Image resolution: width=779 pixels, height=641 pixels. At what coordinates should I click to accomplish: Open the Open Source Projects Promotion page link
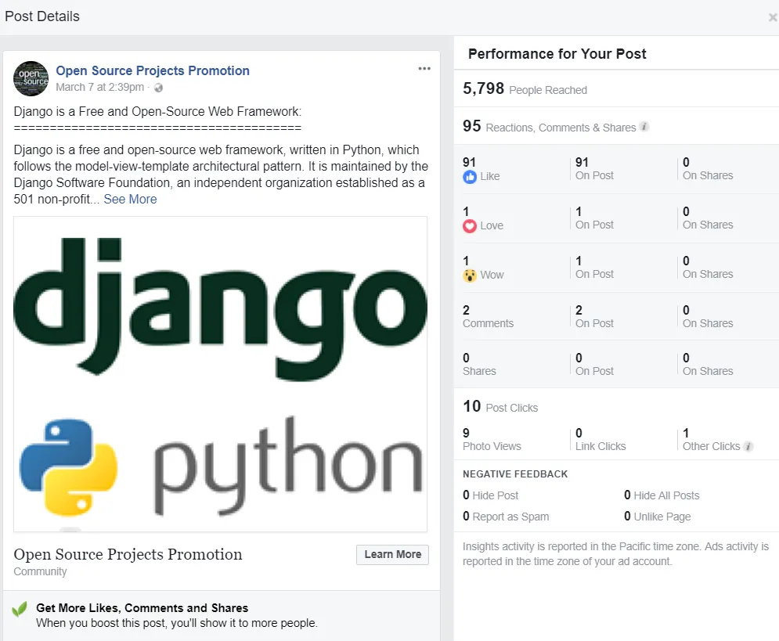[153, 70]
